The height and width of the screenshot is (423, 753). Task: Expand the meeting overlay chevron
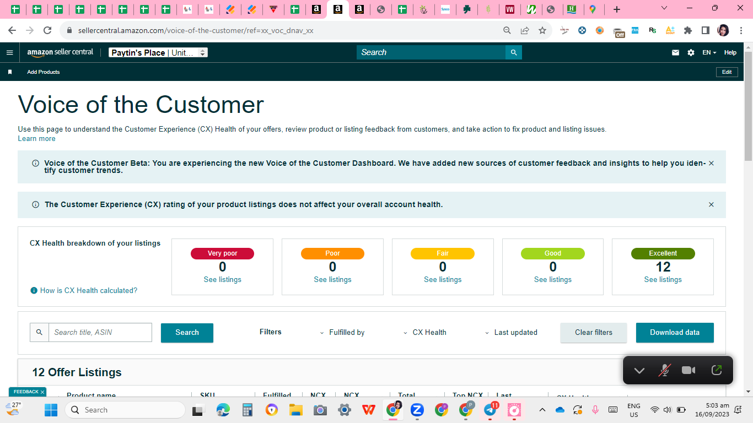pos(639,370)
